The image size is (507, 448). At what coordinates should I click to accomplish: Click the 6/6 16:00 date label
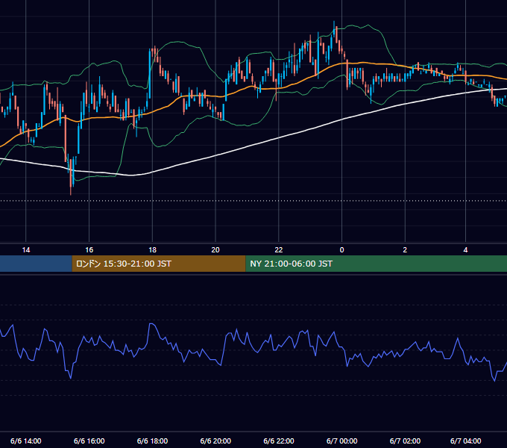89,441
